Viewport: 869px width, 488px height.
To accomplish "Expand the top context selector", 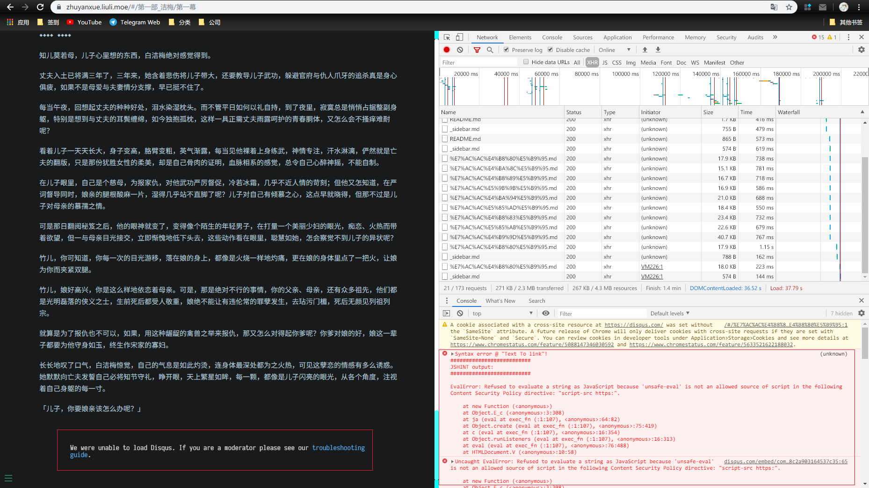I will pyautogui.click(x=502, y=313).
